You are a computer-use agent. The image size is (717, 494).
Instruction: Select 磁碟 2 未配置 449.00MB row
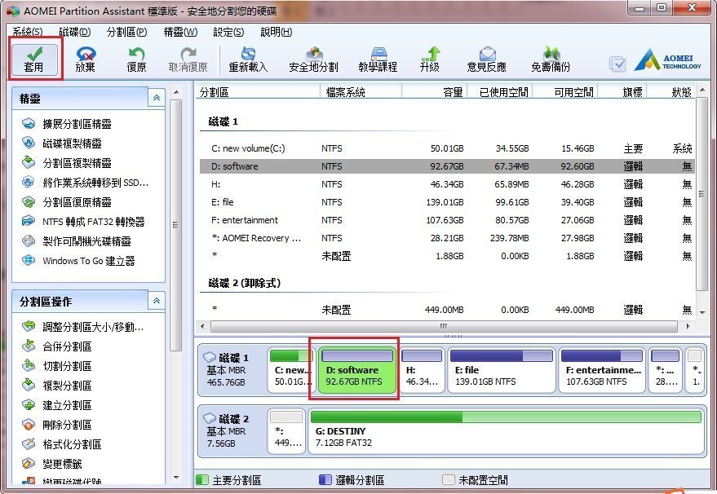tap(447, 310)
